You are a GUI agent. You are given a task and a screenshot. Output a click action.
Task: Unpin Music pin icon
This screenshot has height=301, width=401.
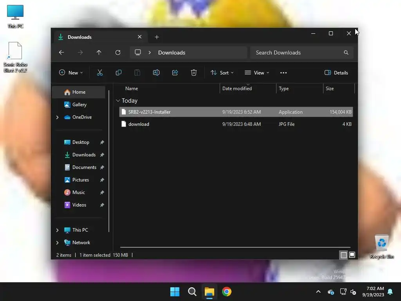(102, 192)
